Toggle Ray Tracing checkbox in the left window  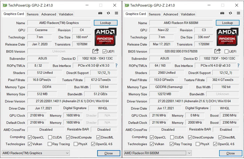(49, 144)
